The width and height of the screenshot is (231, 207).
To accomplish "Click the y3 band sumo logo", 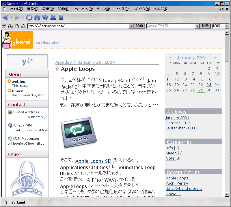I will (x=18, y=40).
